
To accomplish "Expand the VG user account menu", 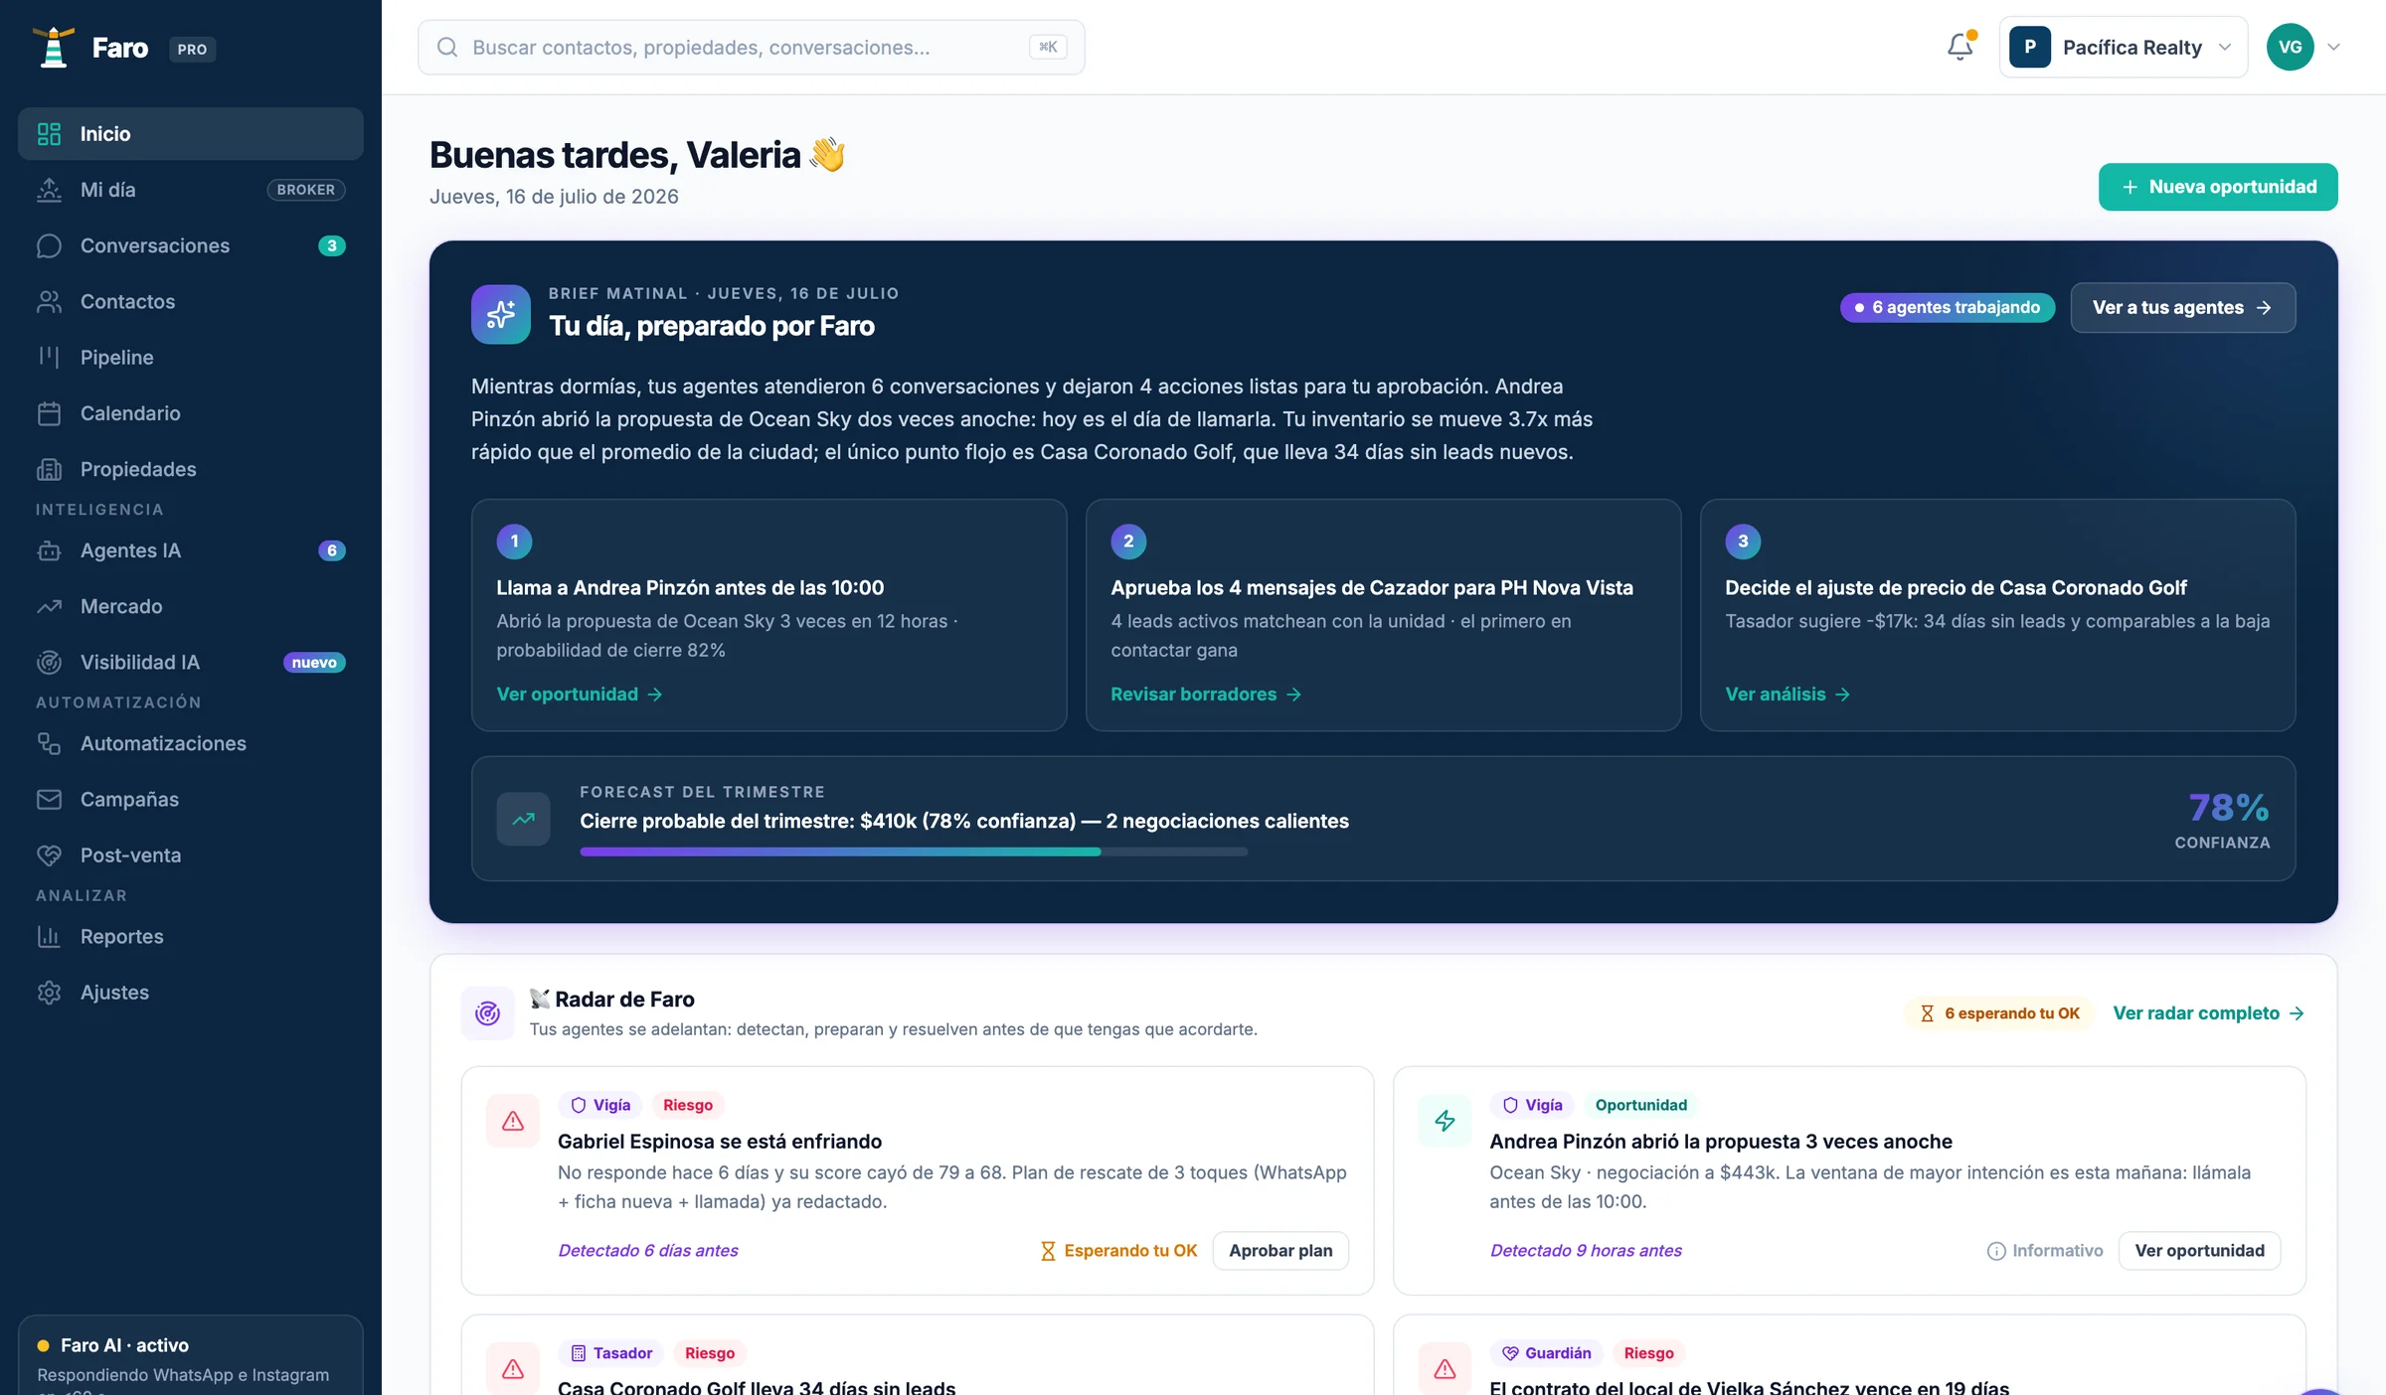I will [x=2334, y=47].
